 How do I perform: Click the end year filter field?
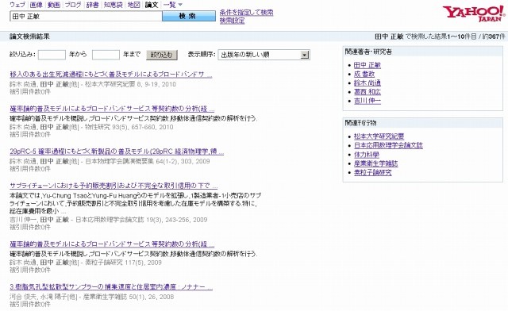[106, 55]
